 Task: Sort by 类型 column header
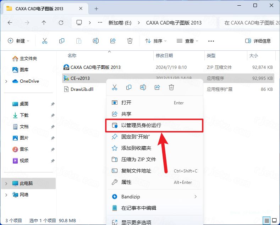pos(211,55)
